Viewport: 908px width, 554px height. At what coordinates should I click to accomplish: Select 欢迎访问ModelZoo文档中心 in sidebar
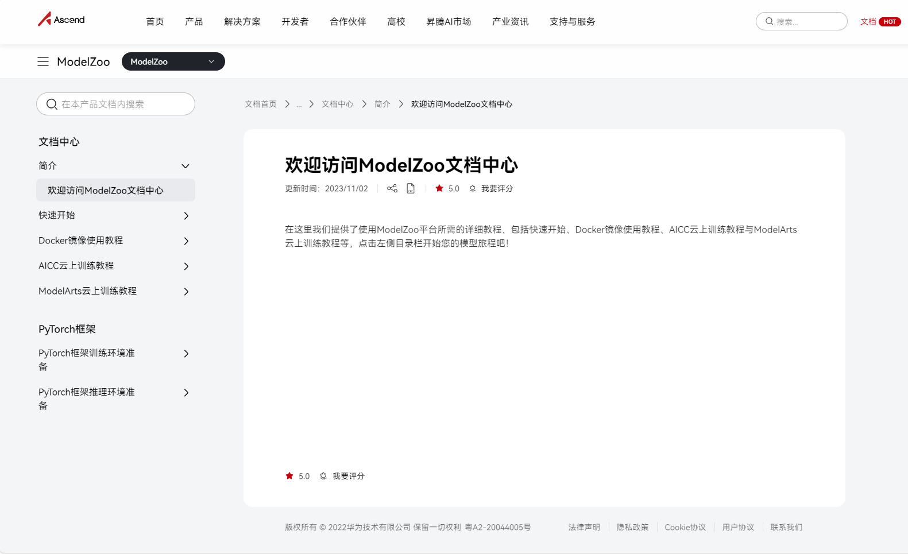115,190
